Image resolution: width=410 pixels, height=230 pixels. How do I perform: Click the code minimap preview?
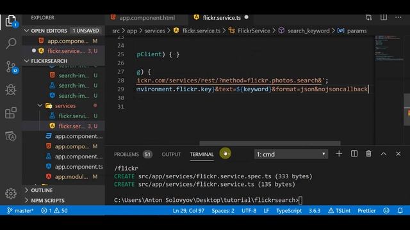[x=388, y=49]
